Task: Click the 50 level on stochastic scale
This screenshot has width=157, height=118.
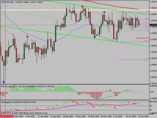Action: point(150,106)
